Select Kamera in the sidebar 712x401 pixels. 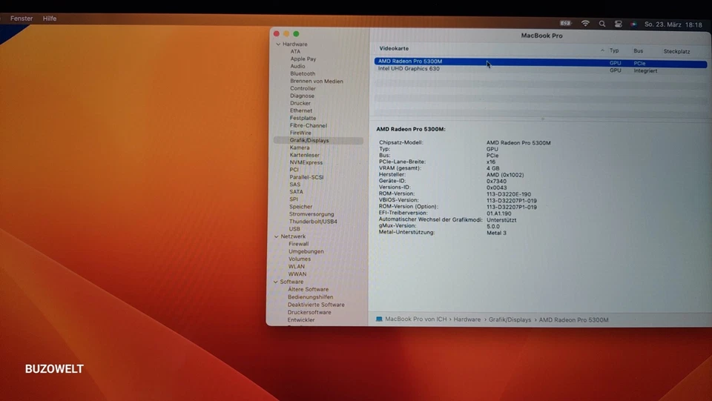pyautogui.click(x=299, y=148)
